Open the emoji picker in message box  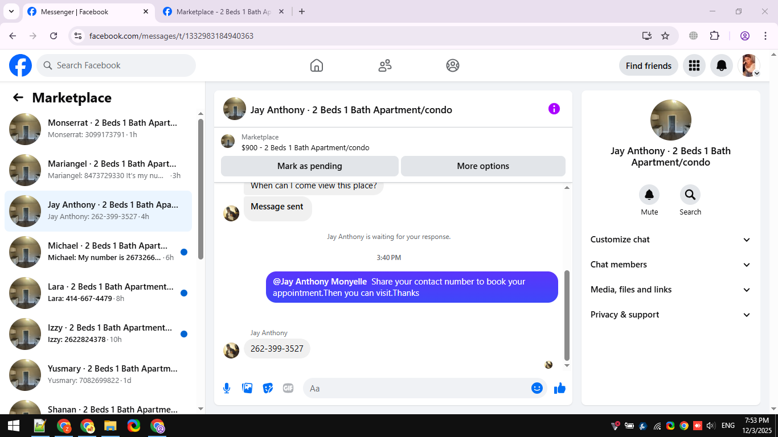point(537,388)
